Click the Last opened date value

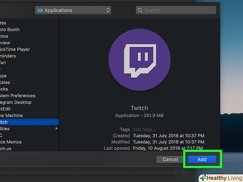[168, 148]
